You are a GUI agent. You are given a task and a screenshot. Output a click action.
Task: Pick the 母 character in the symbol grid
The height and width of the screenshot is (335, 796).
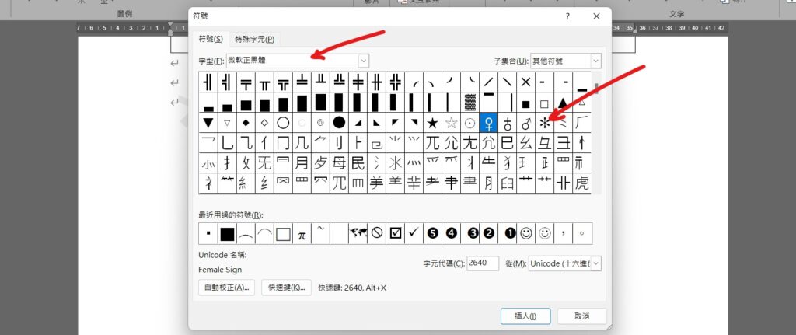coord(339,163)
